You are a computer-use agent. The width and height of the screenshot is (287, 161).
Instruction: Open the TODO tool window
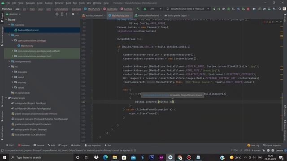10,145
